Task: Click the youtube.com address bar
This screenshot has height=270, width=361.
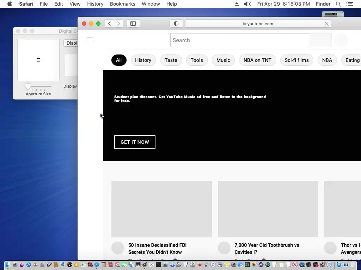Action: tap(258, 24)
